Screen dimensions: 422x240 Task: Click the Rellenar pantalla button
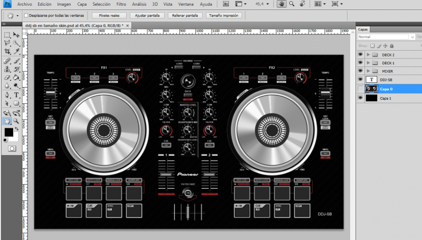(x=185, y=16)
